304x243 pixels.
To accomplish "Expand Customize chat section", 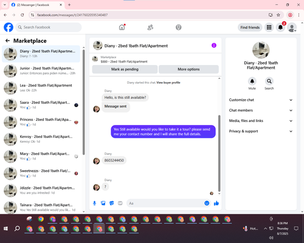I will click(x=261, y=100).
